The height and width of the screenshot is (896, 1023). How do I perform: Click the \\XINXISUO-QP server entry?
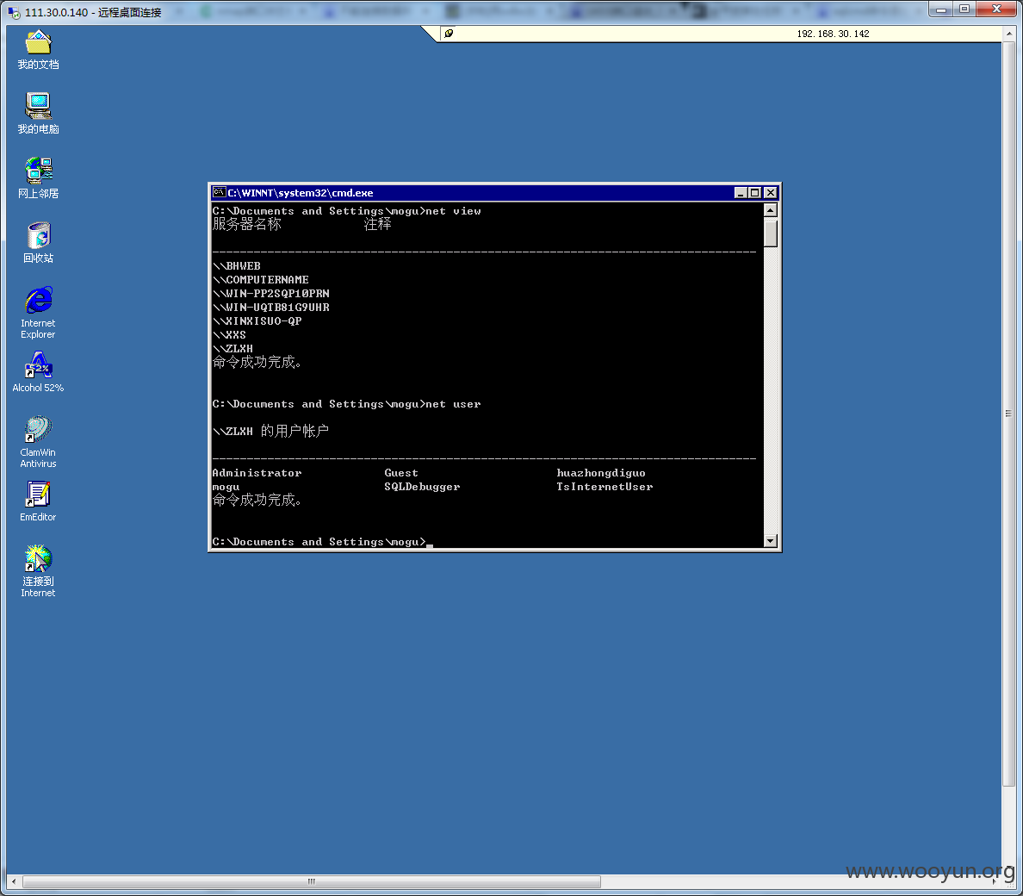click(257, 321)
